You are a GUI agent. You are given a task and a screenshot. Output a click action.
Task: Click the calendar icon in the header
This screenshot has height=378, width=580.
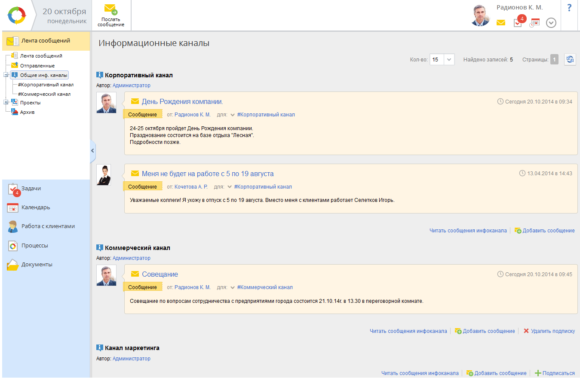534,23
